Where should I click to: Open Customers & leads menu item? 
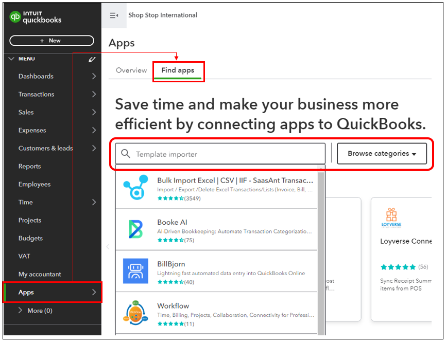45,148
